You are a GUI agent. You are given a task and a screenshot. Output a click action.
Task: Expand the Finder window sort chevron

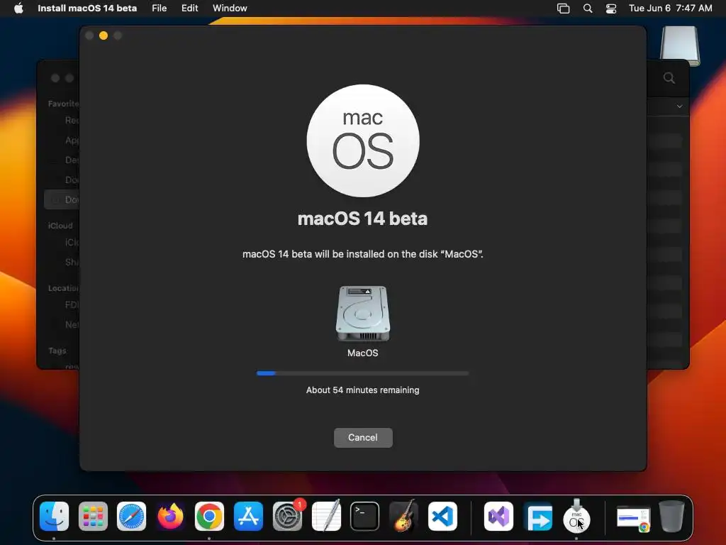point(679,106)
